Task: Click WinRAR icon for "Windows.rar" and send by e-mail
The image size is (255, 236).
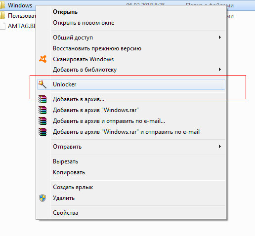Action: pos(42,132)
